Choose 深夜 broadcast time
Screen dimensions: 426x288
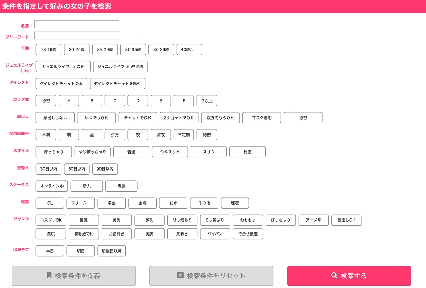pyautogui.click(x=161, y=135)
